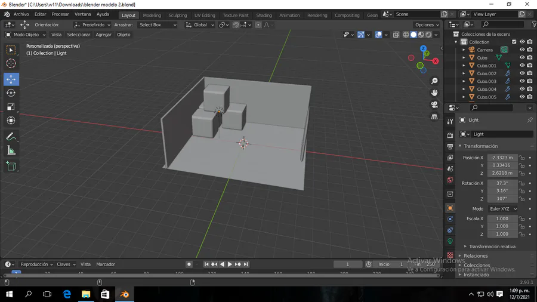
Task: Click the Rotación Z value field
Action: 502,199
